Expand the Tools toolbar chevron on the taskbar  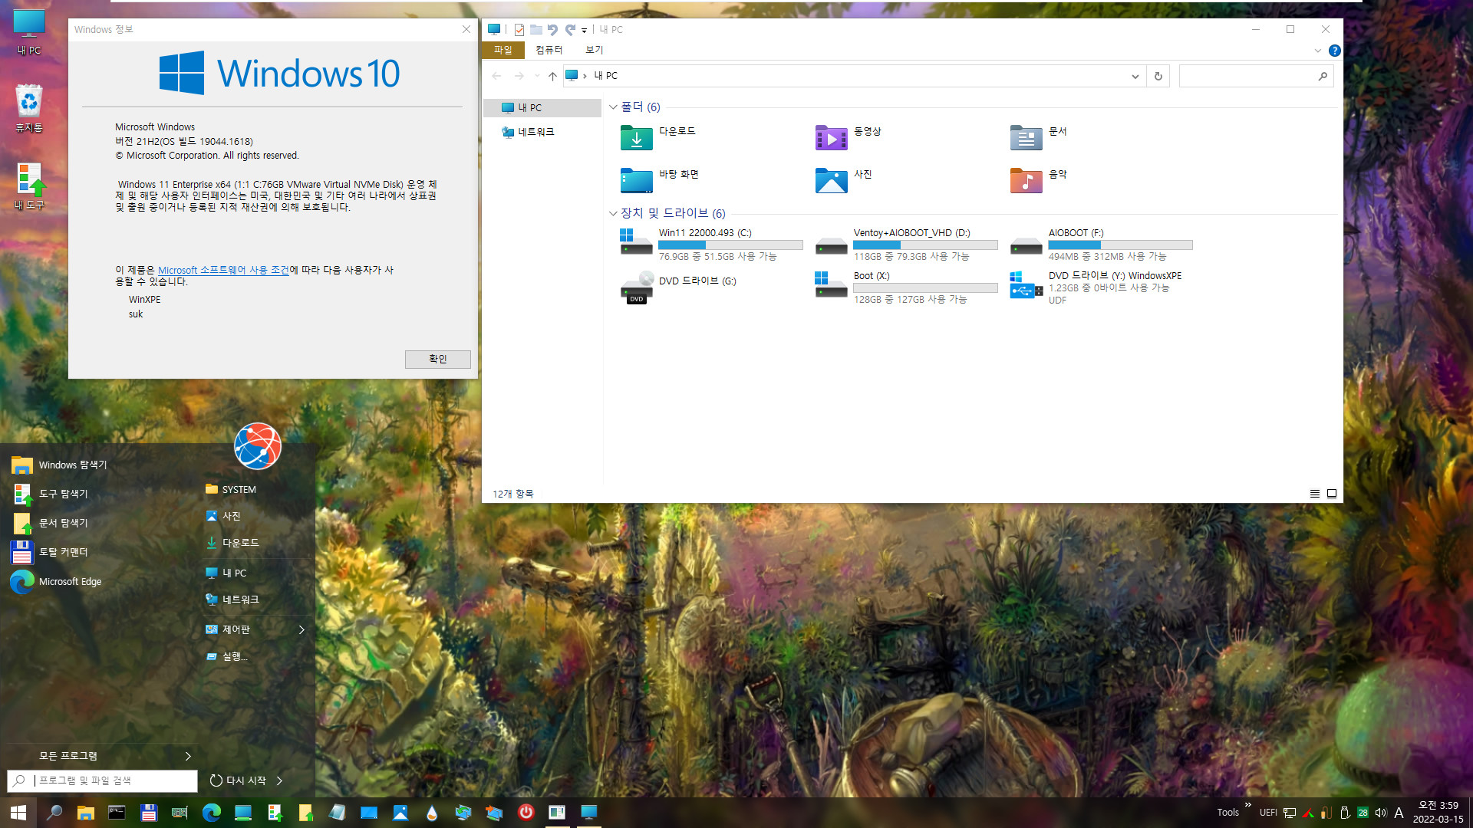click(1247, 805)
